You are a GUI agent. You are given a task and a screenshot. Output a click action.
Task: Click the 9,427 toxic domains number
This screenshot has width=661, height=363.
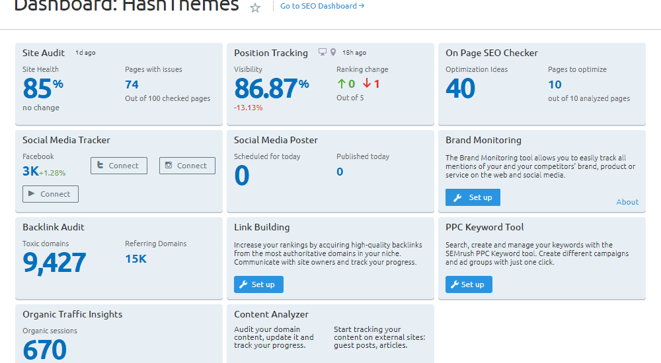tap(54, 263)
